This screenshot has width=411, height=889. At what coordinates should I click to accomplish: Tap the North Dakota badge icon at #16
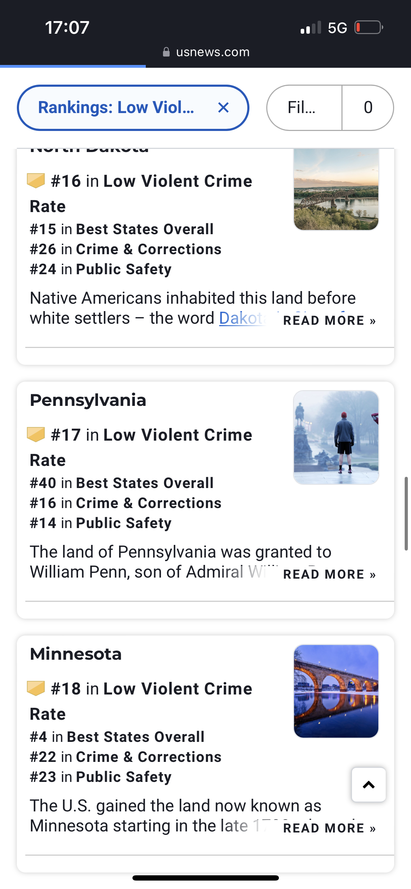click(36, 180)
